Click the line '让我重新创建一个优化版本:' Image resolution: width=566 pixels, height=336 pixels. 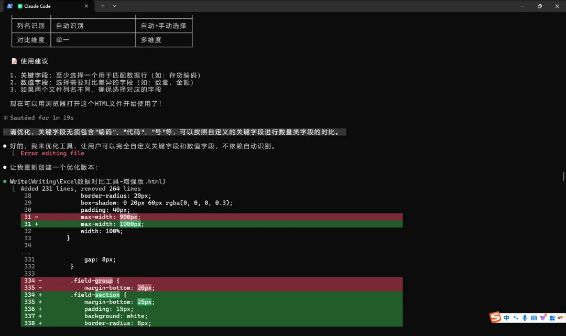click(54, 167)
